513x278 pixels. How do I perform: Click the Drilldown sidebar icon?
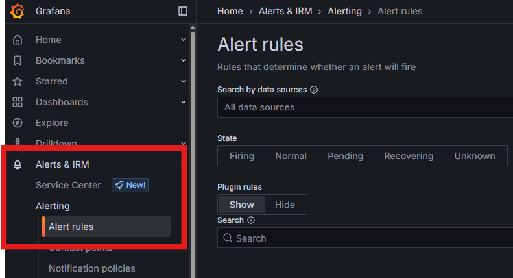[18, 142]
